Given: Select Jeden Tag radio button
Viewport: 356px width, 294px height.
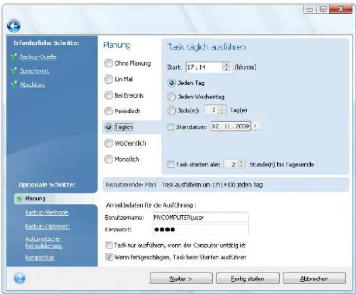Looking at the screenshot, I should (171, 83).
